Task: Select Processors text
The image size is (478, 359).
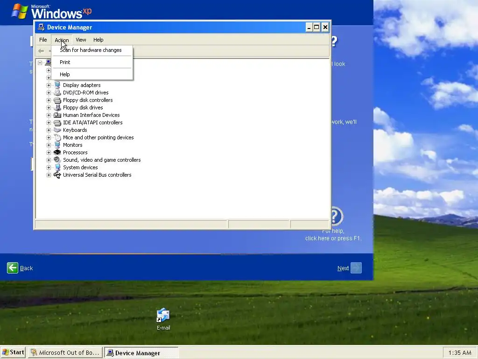Action: pos(75,152)
